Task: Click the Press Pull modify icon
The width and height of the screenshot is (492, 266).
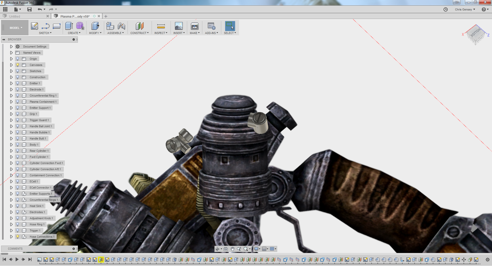Action: [x=95, y=26]
